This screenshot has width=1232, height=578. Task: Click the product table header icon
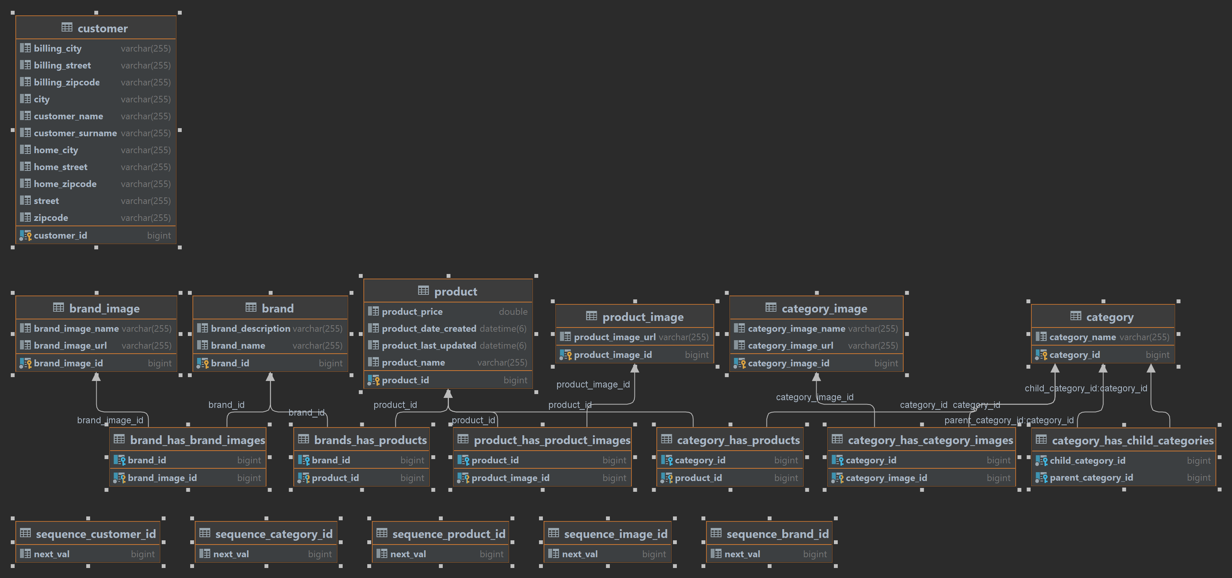pos(423,291)
